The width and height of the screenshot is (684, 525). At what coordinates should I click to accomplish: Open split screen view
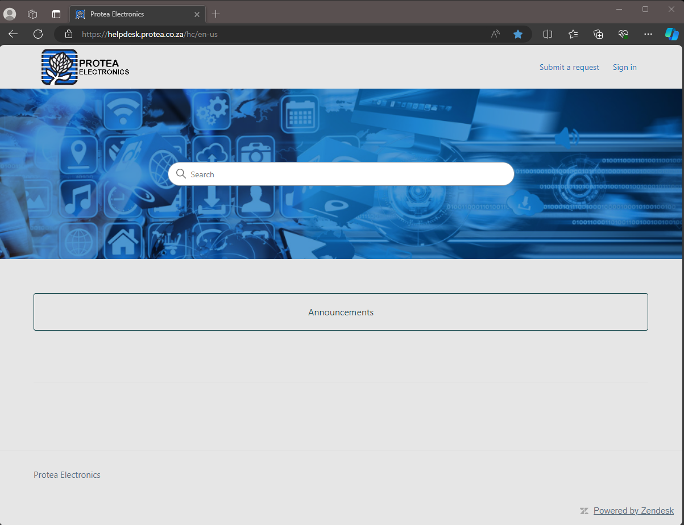click(548, 34)
